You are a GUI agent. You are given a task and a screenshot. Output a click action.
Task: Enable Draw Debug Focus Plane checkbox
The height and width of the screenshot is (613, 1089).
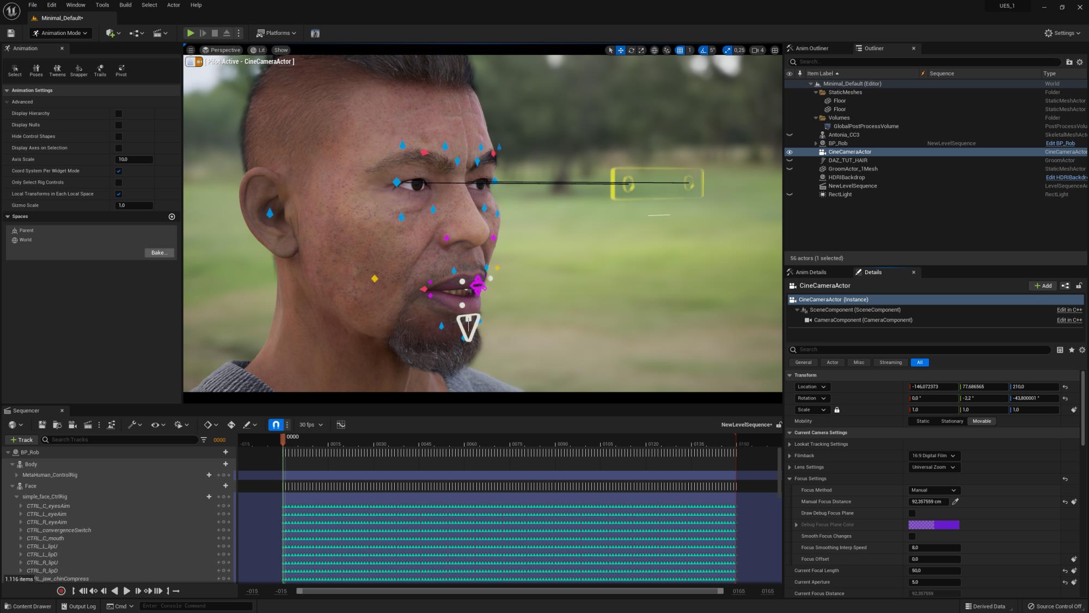pos(912,513)
